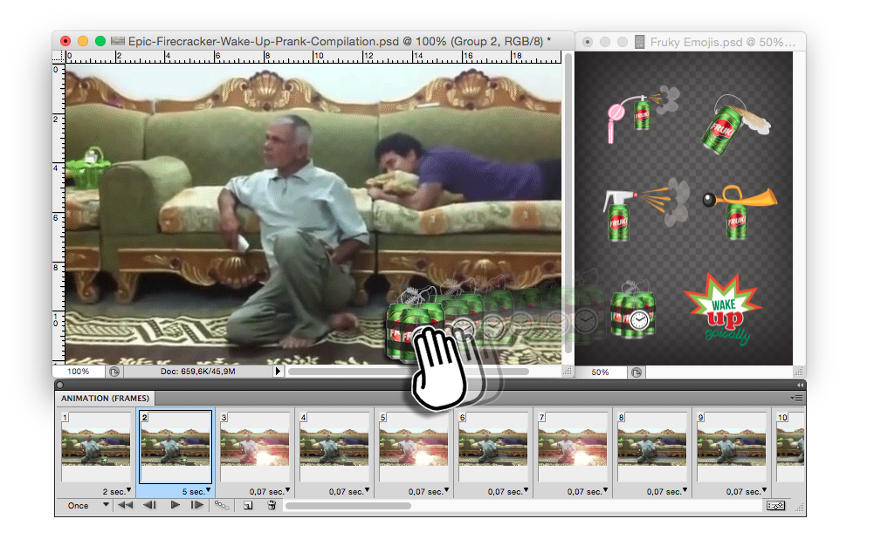Click the Fruky Emojis title bar document icon
The image size is (874, 553).
640,42
